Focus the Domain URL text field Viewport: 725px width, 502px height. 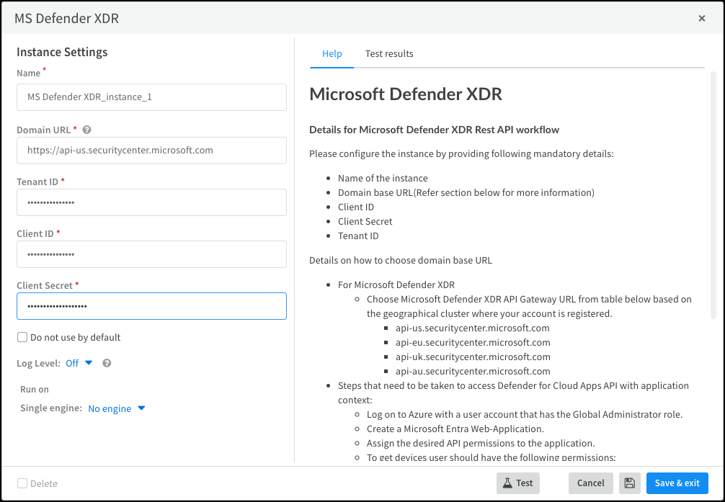151,151
